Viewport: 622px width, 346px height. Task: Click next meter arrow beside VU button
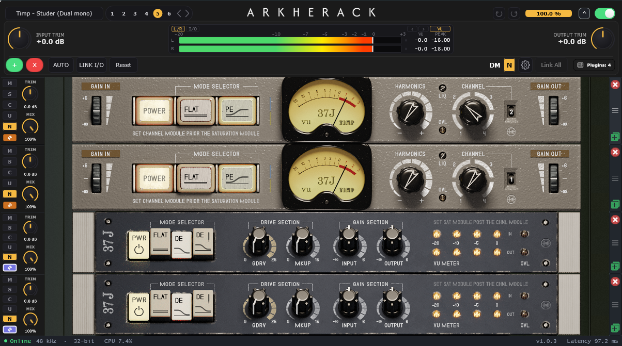pyautogui.click(x=423, y=29)
